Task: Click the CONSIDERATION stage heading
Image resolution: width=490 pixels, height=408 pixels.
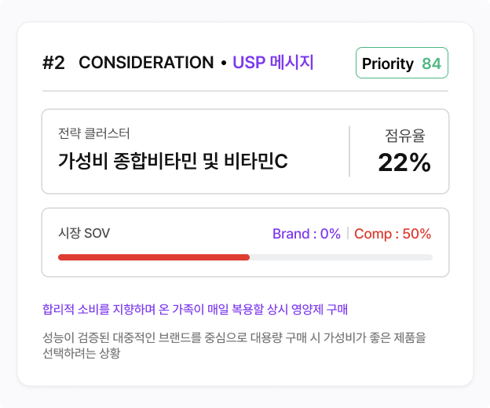Action: pos(146,63)
